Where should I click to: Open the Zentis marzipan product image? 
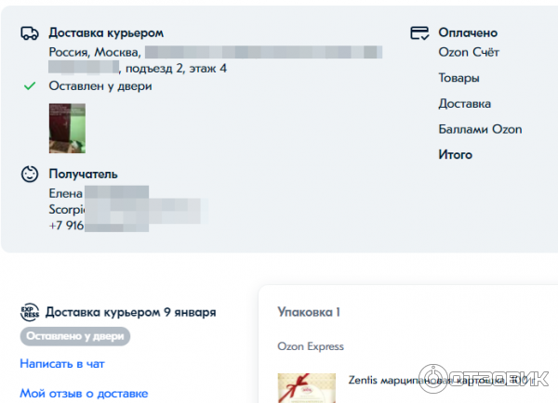[307, 388]
